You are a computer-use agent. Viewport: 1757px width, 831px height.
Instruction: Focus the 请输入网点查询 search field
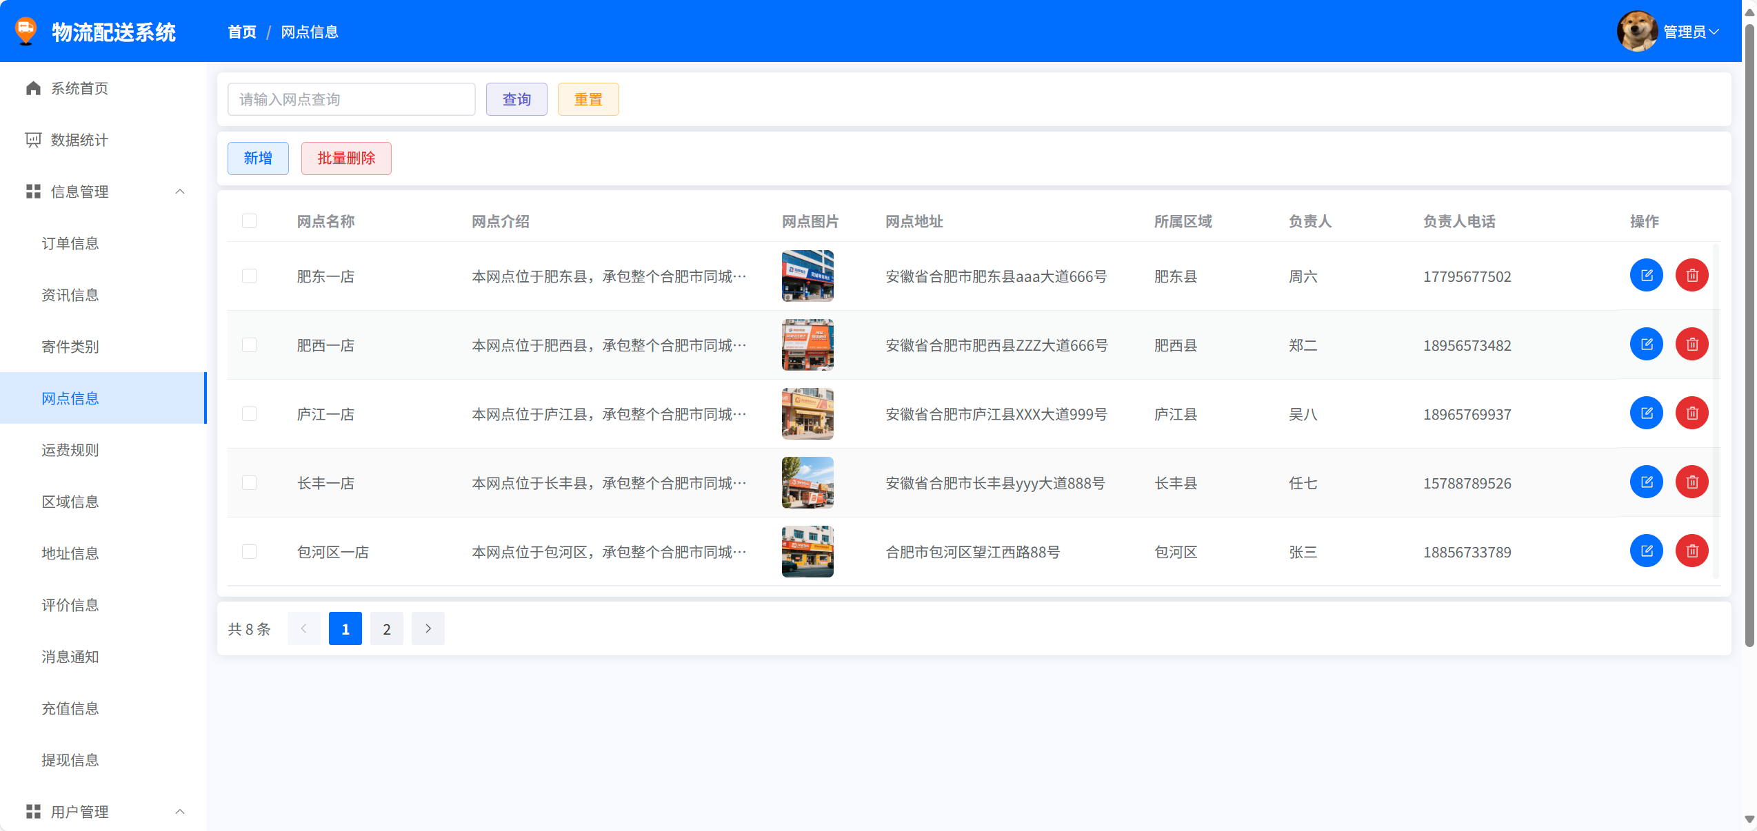[351, 99]
